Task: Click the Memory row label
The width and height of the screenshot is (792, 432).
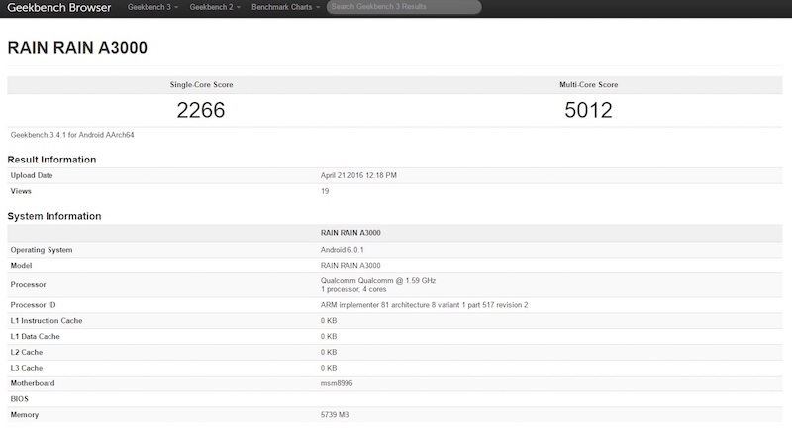Action: [x=25, y=415]
